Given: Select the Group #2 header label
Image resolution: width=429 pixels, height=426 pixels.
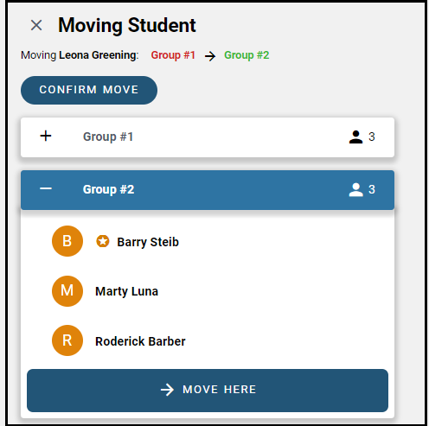Looking at the screenshot, I should coord(108,189).
